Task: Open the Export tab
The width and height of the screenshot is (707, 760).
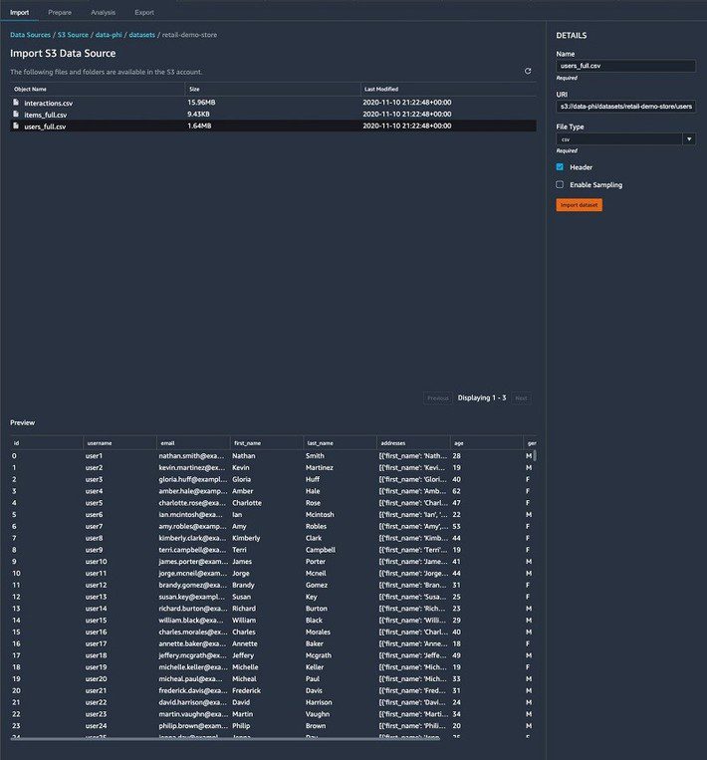Action: click(x=144, y=12)
